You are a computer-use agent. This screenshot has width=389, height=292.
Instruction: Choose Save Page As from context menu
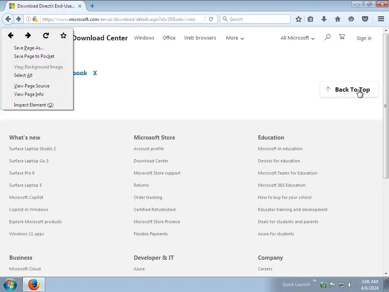(x=43, y=48)
